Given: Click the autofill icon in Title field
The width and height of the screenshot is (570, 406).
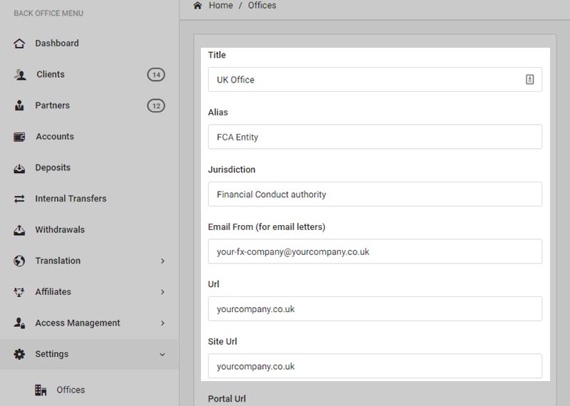Looking at the screenshot, I should (x=529, y=80).
